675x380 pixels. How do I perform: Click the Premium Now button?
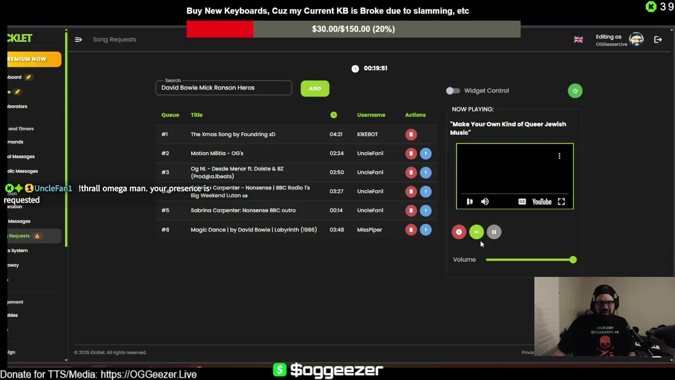(34, 59)
